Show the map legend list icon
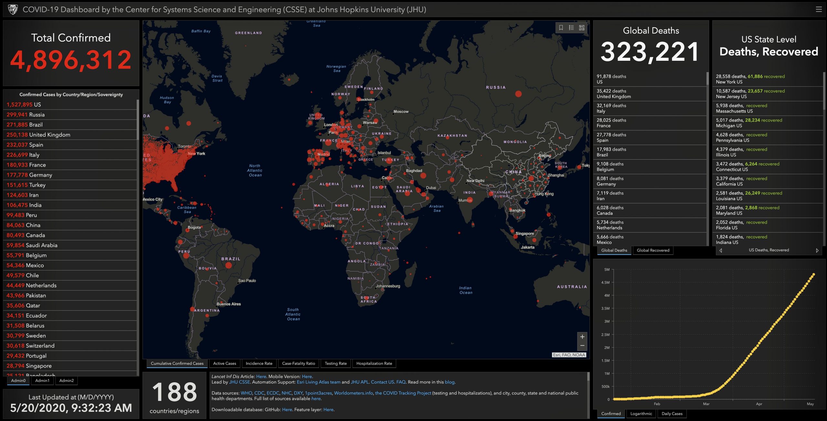827x421 pixels. pos(571,28)
